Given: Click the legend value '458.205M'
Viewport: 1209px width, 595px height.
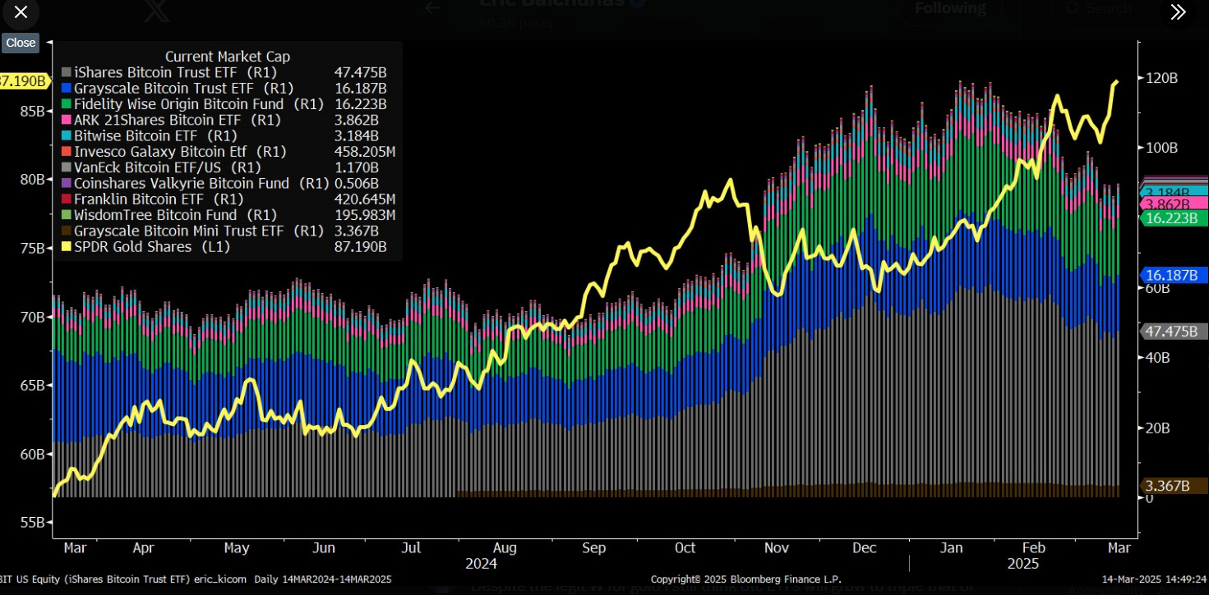Looking at the screenshot, I should [365, 152].
